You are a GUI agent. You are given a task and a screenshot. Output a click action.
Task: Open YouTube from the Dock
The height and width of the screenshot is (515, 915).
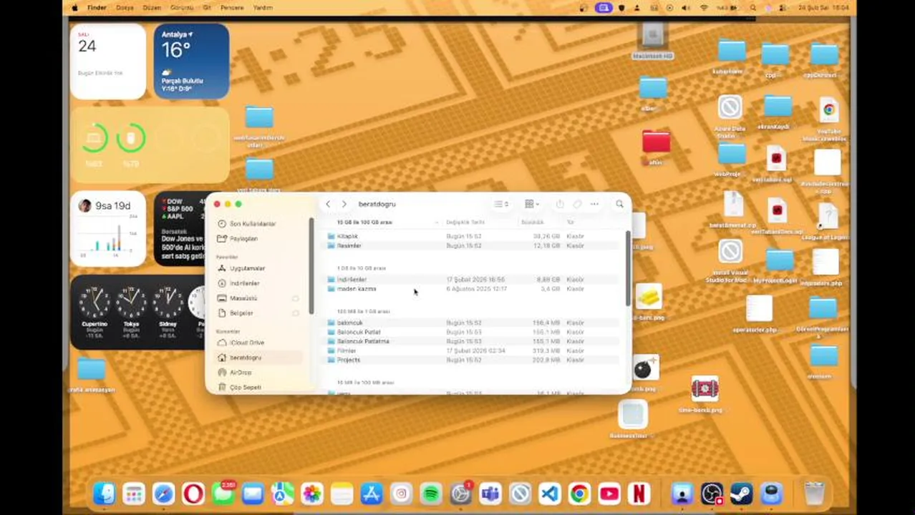[x=609, y=494]
